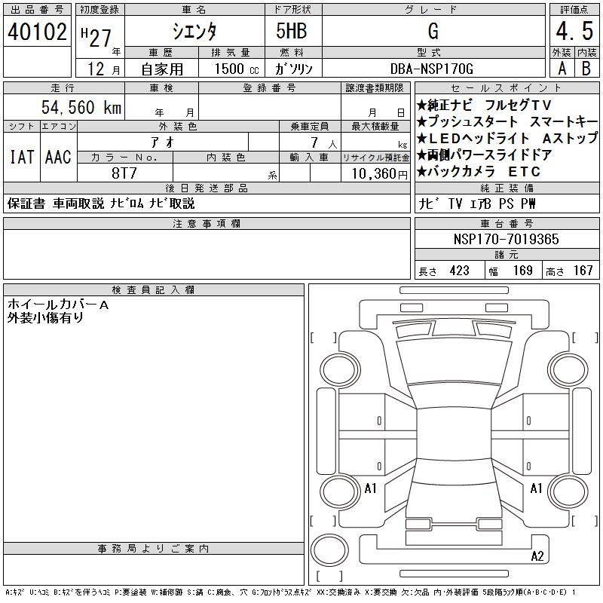Click the damage code legend line
The height and width of the screenshot is (603, 603).
(291, 592)
